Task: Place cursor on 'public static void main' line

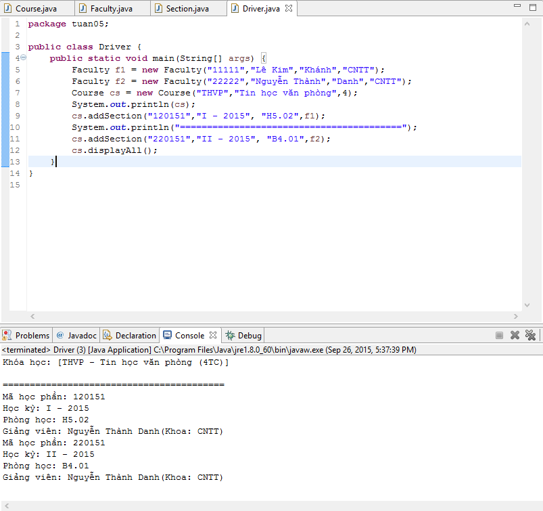Action: click(158, 58)
